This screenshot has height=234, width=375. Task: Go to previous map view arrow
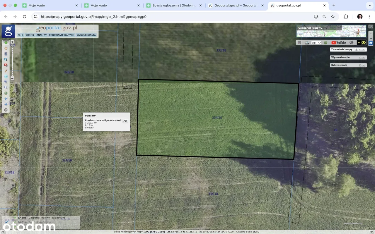6,99
